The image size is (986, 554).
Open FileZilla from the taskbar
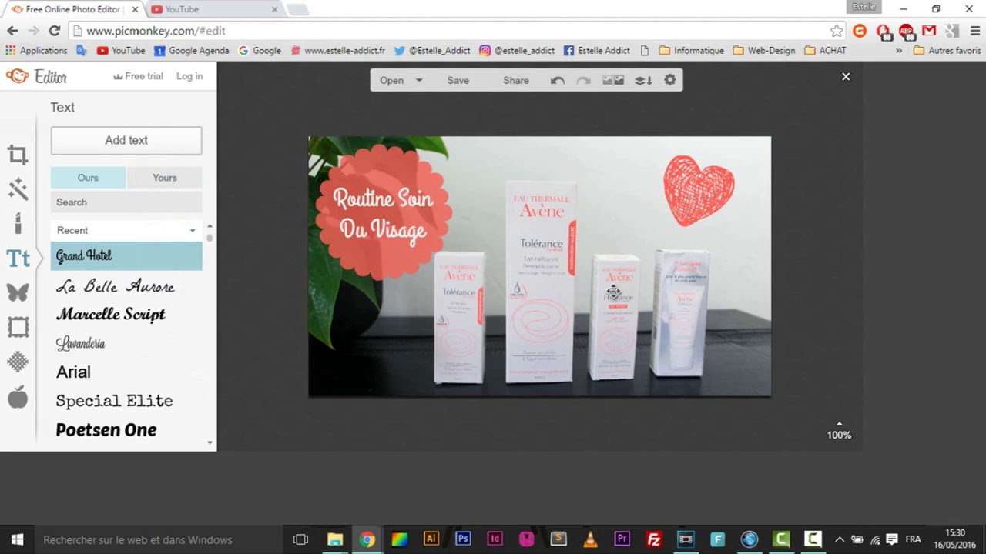tap(653, 539)
